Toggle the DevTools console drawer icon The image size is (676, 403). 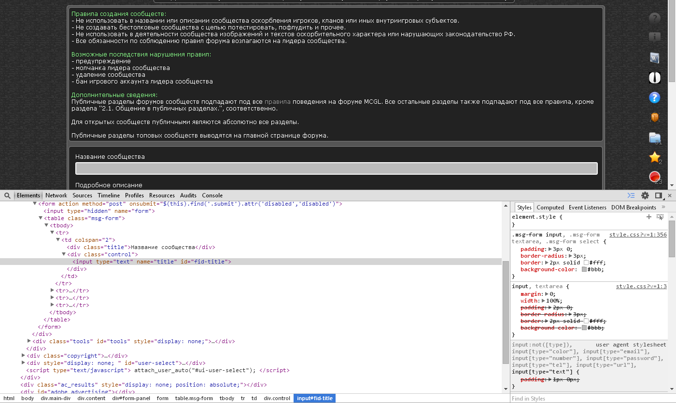[x=631, y=195]
